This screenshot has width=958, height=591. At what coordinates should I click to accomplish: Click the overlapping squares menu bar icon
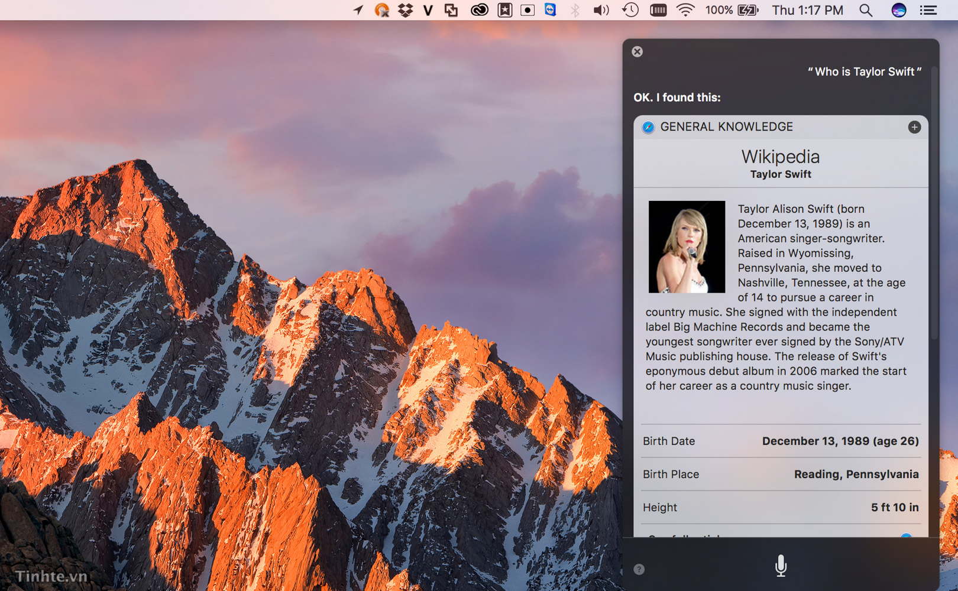point(451,10)
